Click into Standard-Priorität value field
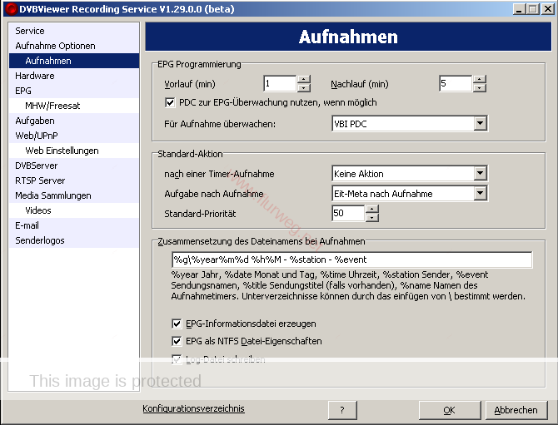Viewport: 558px width, 425px height. 348,213
